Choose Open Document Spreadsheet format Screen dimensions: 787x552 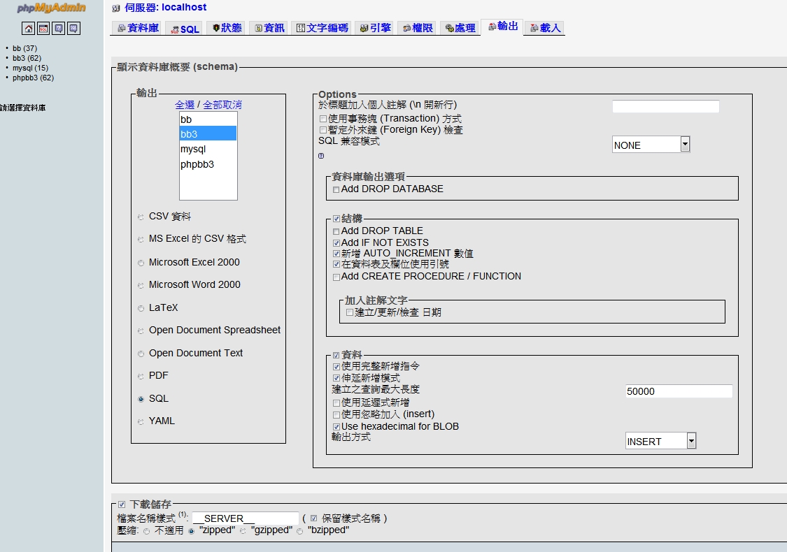[141, 331]
